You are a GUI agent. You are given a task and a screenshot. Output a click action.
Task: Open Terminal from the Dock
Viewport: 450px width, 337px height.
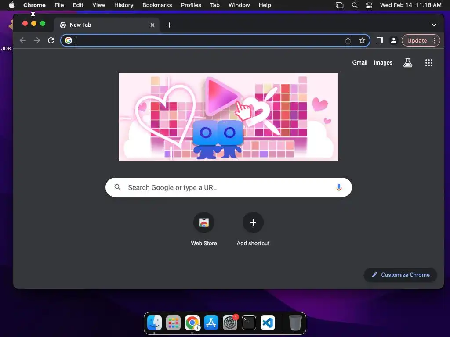249,323
